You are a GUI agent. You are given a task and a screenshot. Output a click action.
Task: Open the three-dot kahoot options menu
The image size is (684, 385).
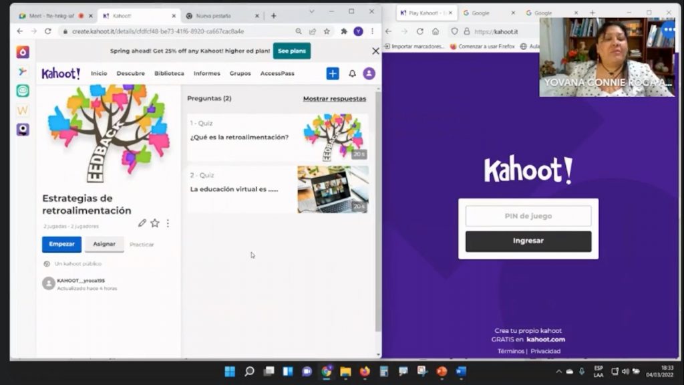(168, 223)
